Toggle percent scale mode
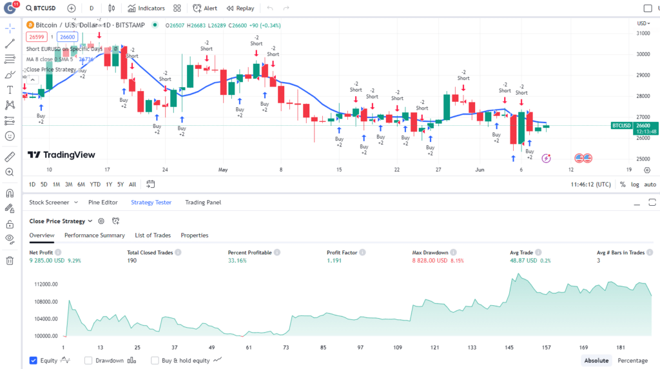This screenshot has height=369, width=660. (623, 184)
